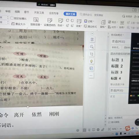
Task: Open the Border (边框) dropdown
Action: [x=89, y=21]
